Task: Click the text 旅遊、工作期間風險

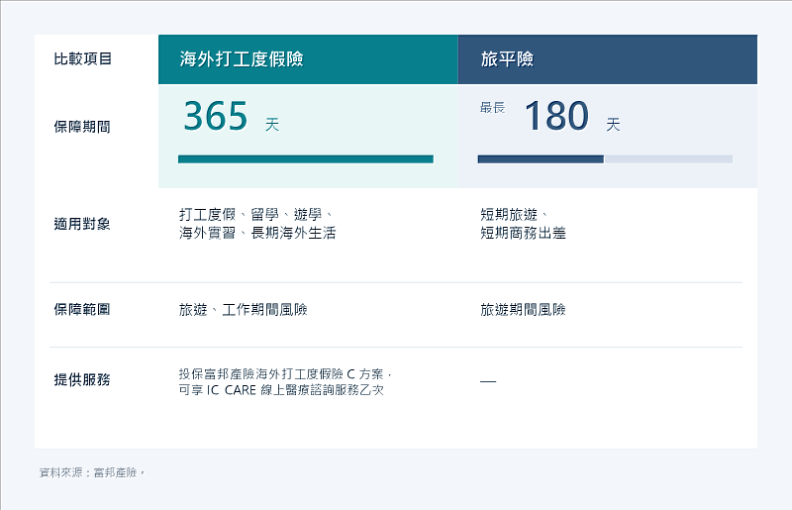Action: click(243, 309)
